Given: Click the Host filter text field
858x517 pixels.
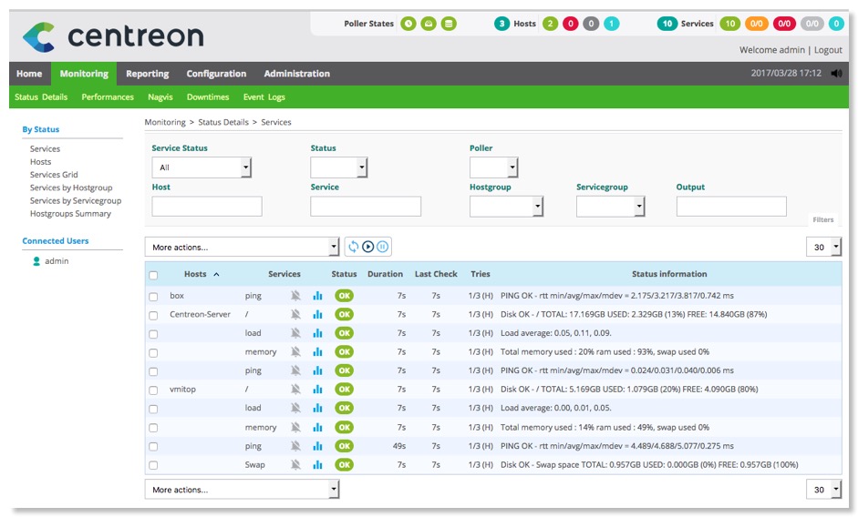Looking at the screenshot, I should (207, 207).
